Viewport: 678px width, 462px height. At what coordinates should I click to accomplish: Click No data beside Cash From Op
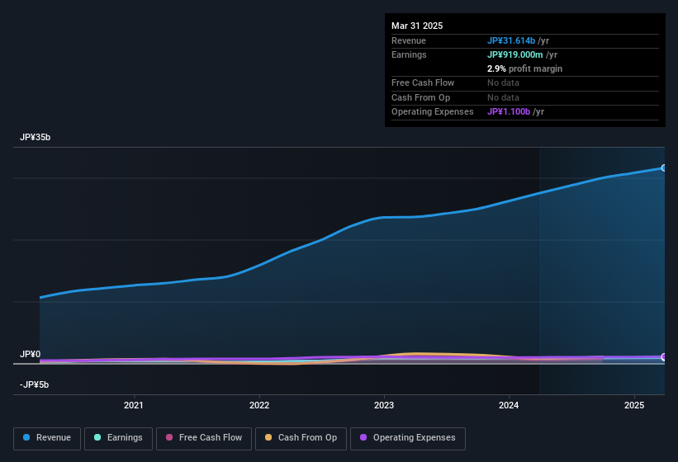pyautogui.click(x=503, y=97)
